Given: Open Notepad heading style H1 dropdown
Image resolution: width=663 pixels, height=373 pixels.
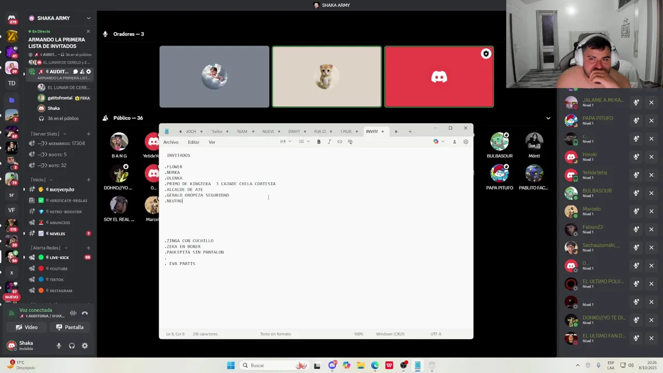Looking at the screenshot, I should (286, 141).
